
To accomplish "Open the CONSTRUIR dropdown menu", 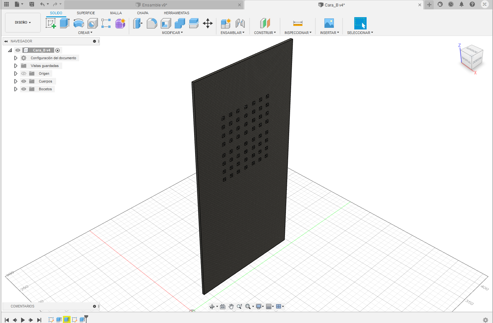I will tap(265, 33).
